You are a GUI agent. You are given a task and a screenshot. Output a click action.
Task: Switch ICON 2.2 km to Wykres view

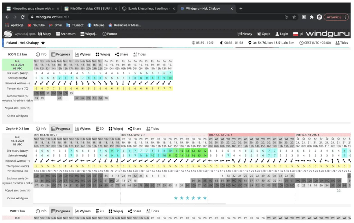click(83, 54)
